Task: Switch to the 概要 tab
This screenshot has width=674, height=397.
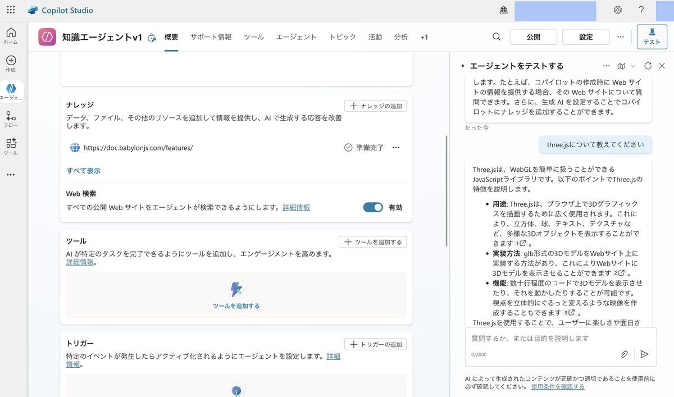Action: [x=171, y=37]
